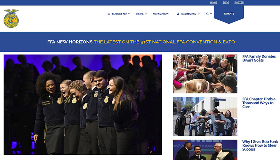Open the Explore FFA menu

coord(119,14)
